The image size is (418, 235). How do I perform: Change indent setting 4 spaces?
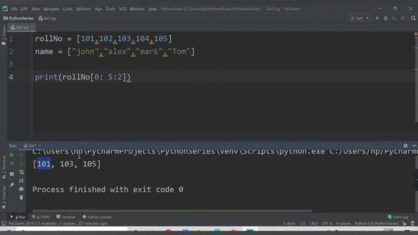pos(344,223)
